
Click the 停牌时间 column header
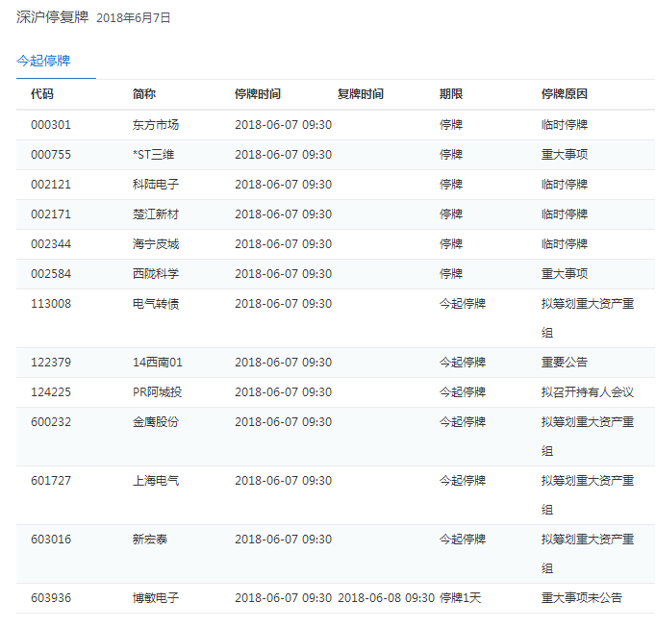point(258,94)
